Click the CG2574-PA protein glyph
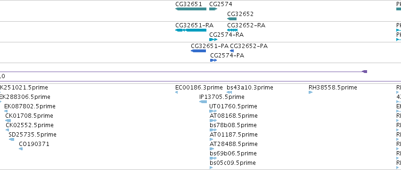The width and height of the screenshot is (401, 170). (213, 60)
